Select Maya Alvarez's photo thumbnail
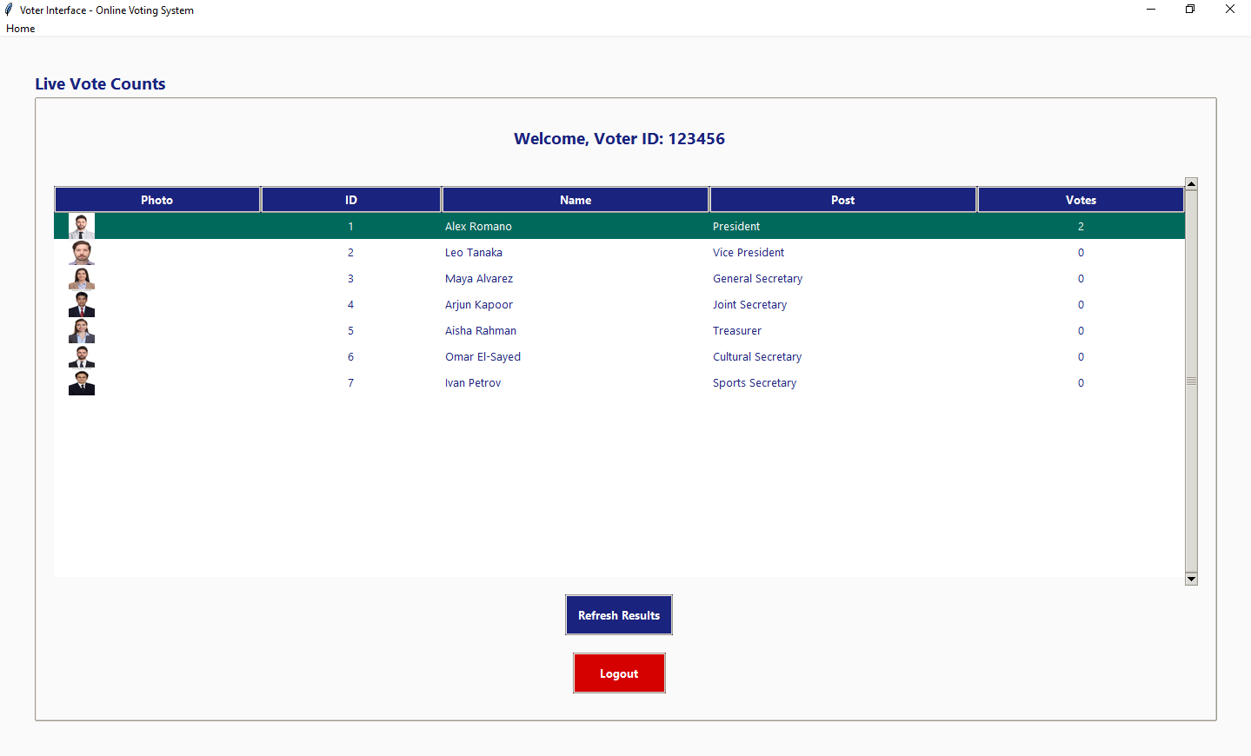This screenshot has width=1251, height=756. coord(81,279)
